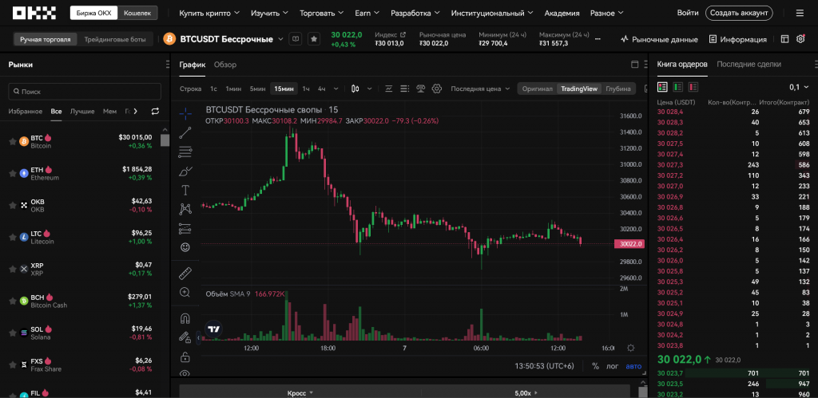818x398 pixels.
Task: Show only buy orders in order book
Action: [x=677, y=86]
